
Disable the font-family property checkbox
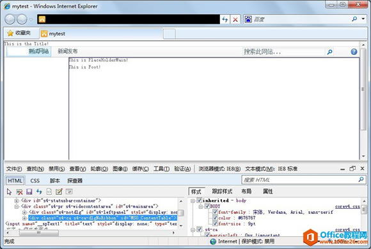coord(215,212)
